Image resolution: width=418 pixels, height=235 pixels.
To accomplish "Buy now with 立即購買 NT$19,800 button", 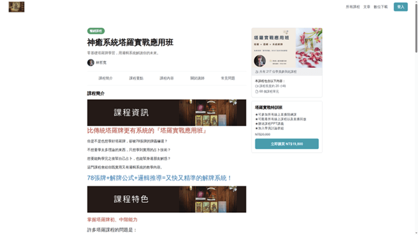I will tap(287, 144).
